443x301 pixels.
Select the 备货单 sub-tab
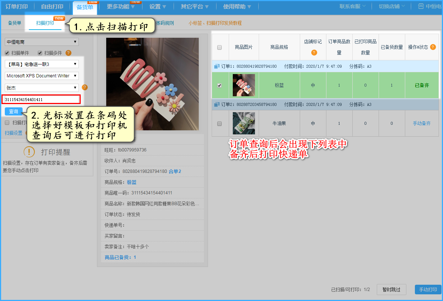click(x=14, y=23)
